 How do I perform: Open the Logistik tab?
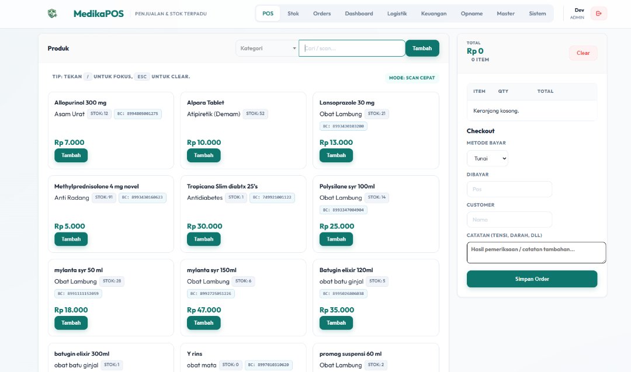click(x=397, y=13)
